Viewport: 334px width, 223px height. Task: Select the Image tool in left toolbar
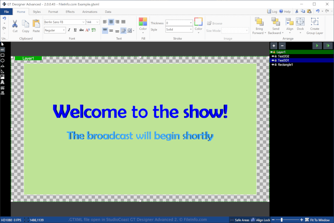(x=3, y=77)
